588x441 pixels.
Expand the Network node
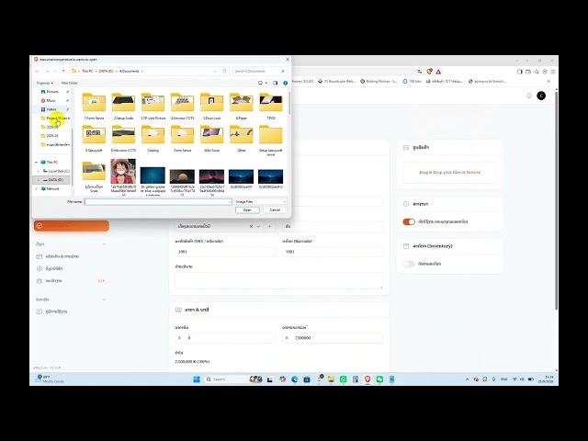[x=37, y=188]
